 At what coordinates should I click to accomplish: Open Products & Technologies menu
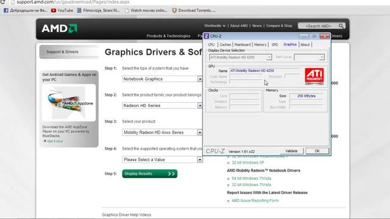click(168, 36)
